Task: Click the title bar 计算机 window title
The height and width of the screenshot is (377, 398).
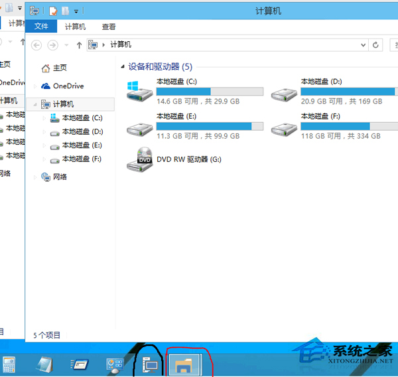Action: click(268, 11)
